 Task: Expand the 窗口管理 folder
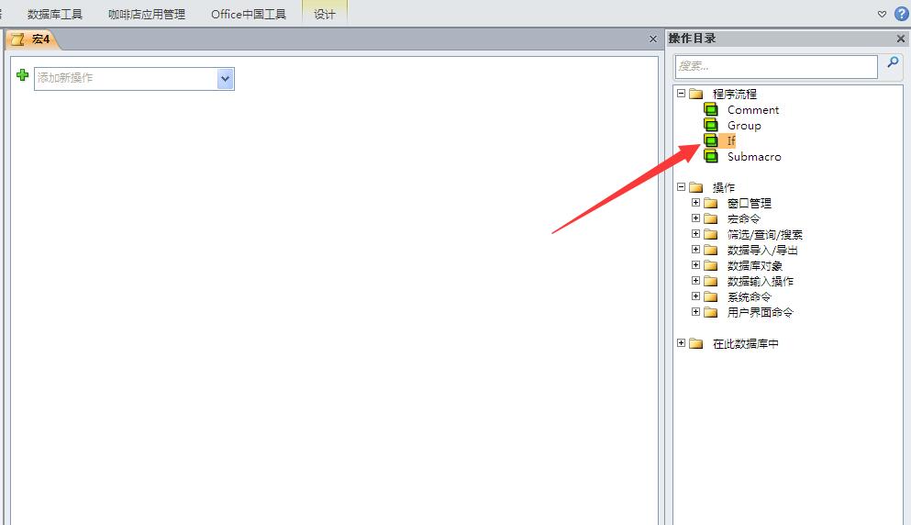pyautogui.click(x=695, y=202)
